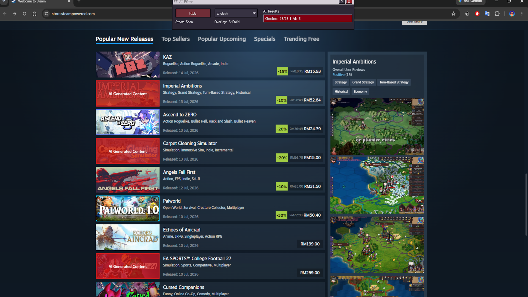Open a new browser tab
The width and height of the screenshot is (528, 297).
click(79, 1)
